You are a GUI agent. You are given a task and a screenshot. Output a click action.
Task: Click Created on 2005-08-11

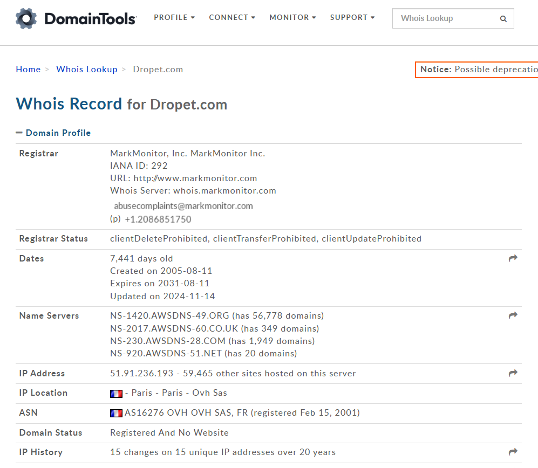161,271
